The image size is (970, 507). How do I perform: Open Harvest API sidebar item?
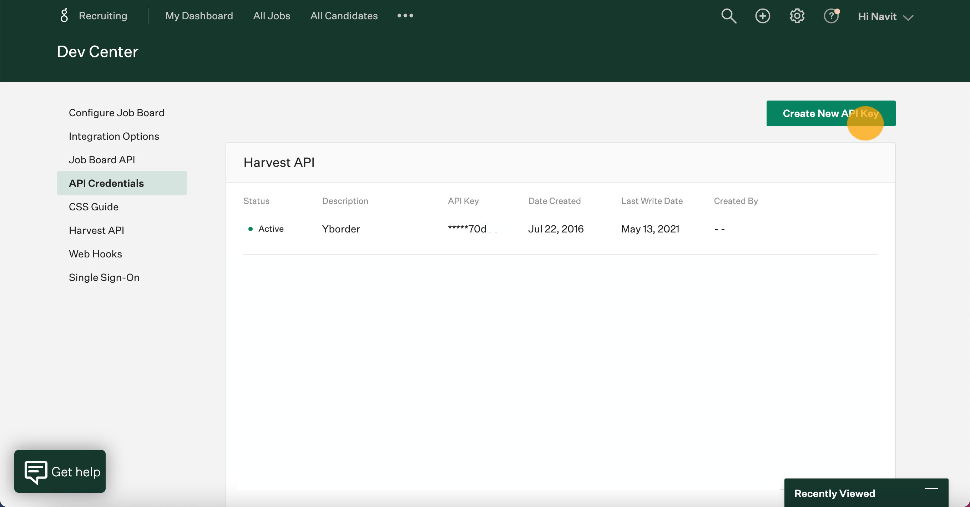tap(96, 230)
